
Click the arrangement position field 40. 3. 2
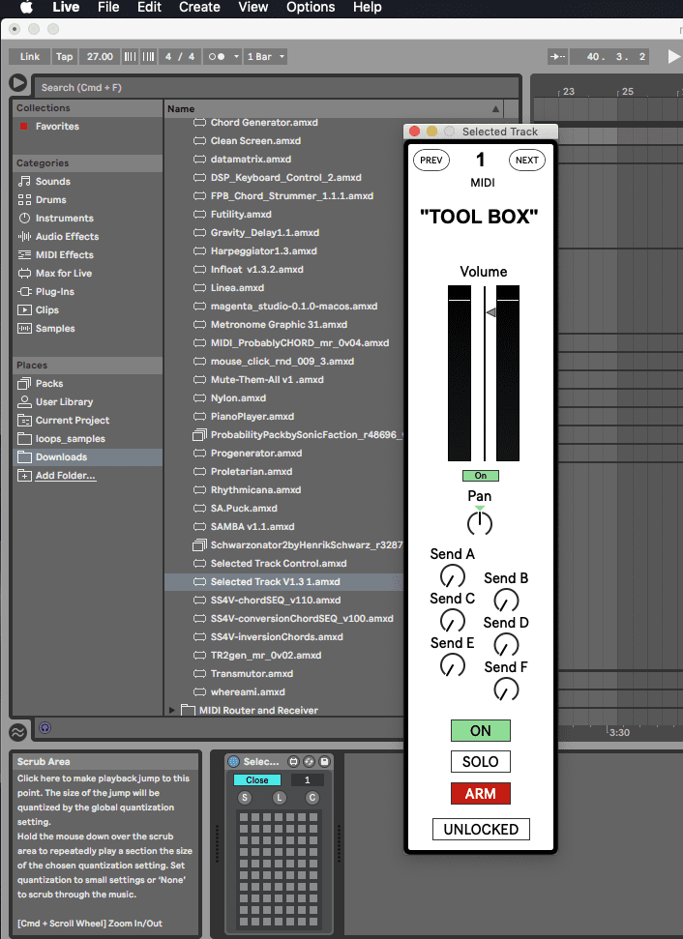click(609, 56)
